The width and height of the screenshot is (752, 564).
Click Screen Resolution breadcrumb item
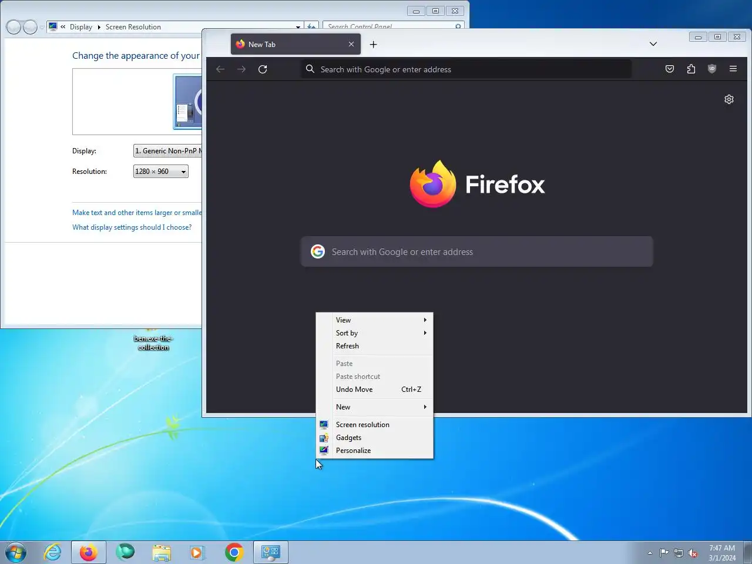[133, 27]
